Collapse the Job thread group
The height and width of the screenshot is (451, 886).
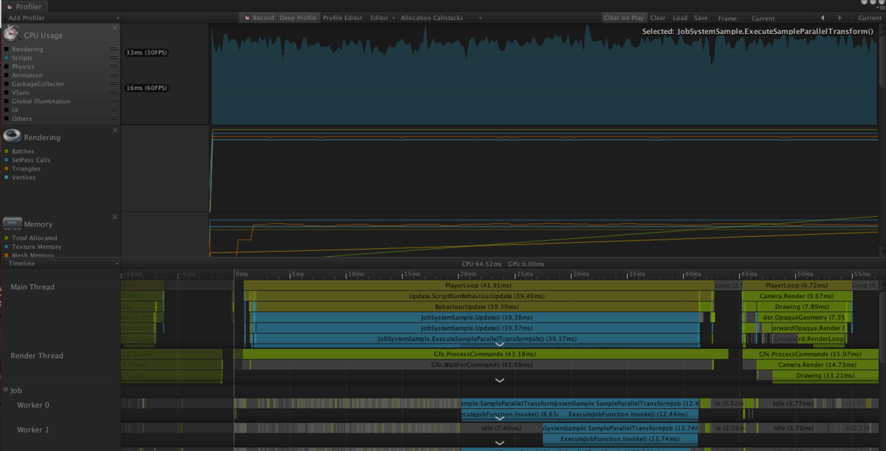[6, 390]
